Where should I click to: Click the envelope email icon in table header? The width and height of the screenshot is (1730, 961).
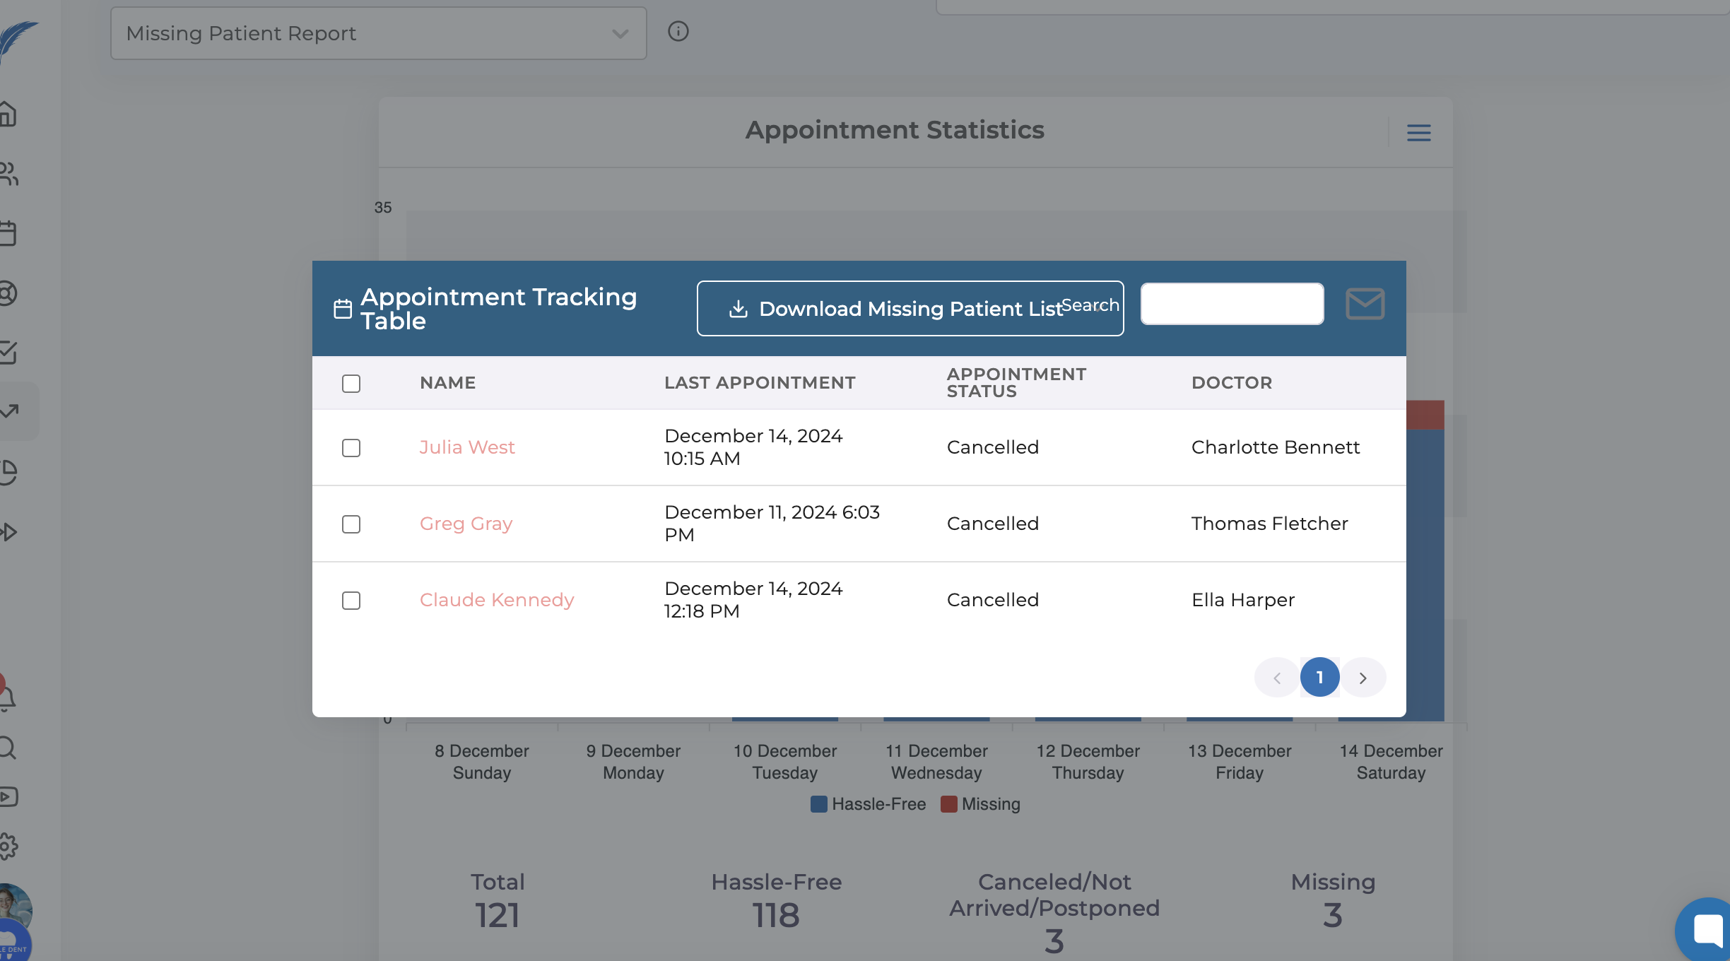(1365, 305)
